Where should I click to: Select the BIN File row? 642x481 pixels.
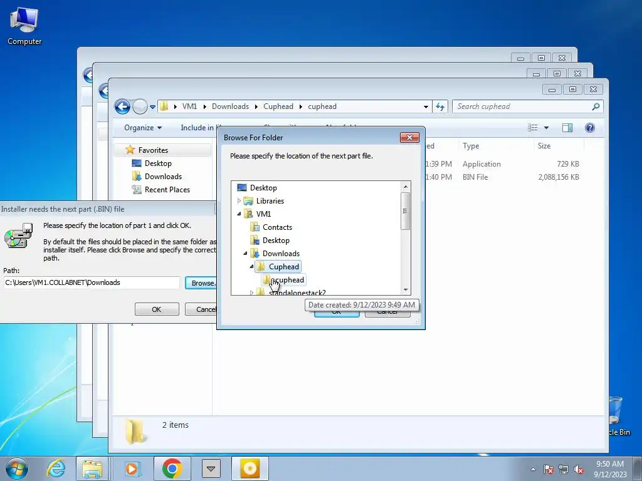coord(502,177)
